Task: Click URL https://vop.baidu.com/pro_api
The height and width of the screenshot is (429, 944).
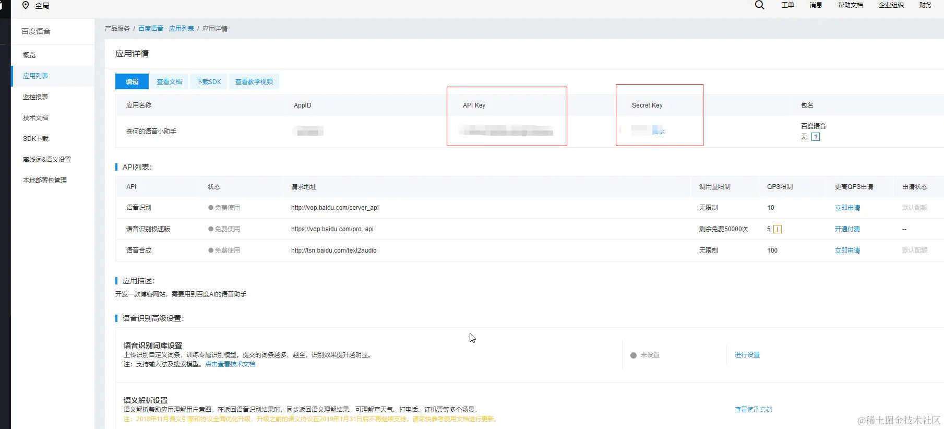Action: tap(332, 229)
